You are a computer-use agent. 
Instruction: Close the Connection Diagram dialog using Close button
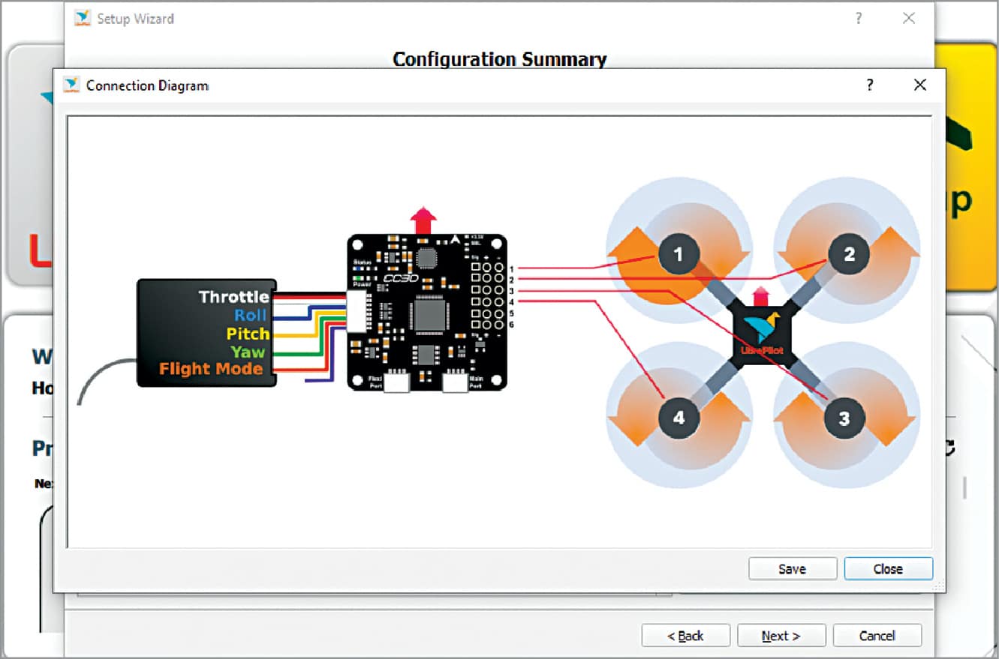(888, 568)
